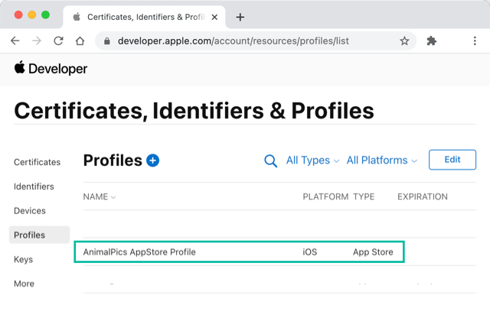Open AnimalPics AppStore Profile
Screen dimensions: 490x315
(x=139, y=252)
